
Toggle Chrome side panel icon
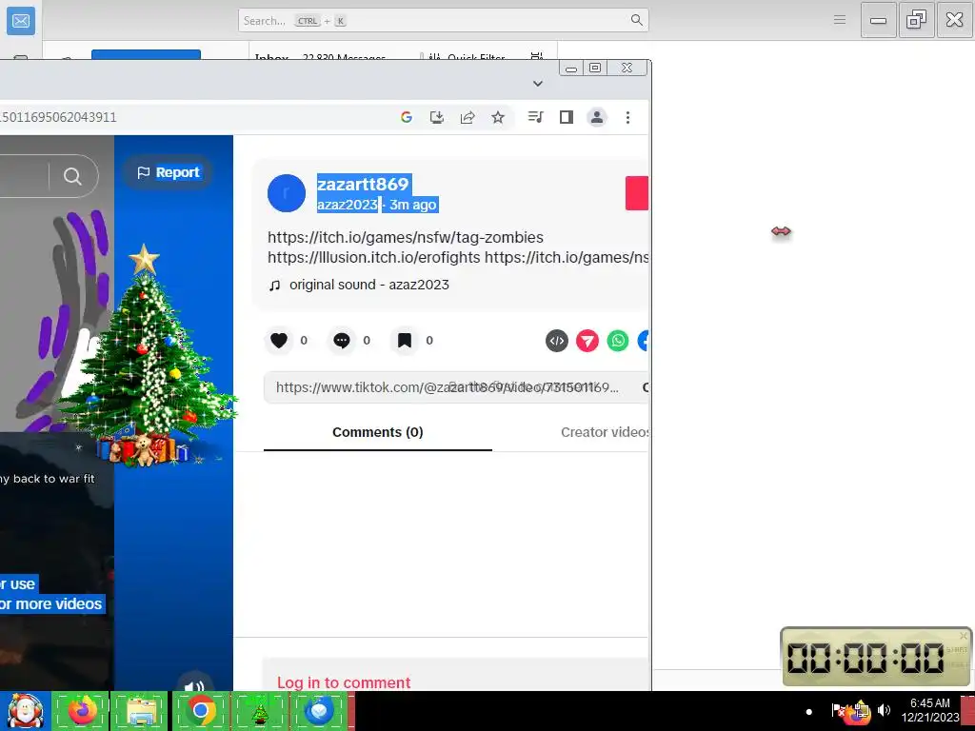(x=566, y=117)
